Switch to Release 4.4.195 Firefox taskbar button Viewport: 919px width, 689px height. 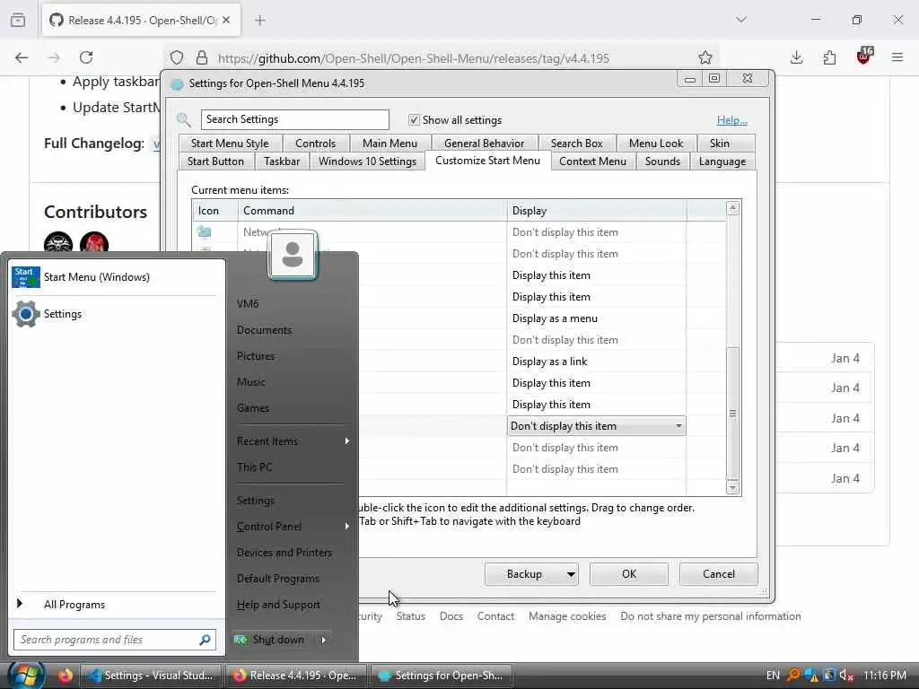(x=296, y=676)
